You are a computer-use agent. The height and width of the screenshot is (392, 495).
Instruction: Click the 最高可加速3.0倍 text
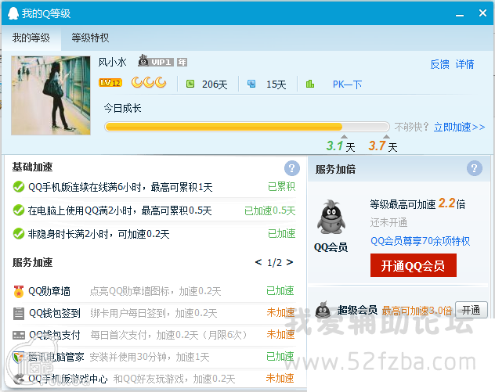[417, 311]
